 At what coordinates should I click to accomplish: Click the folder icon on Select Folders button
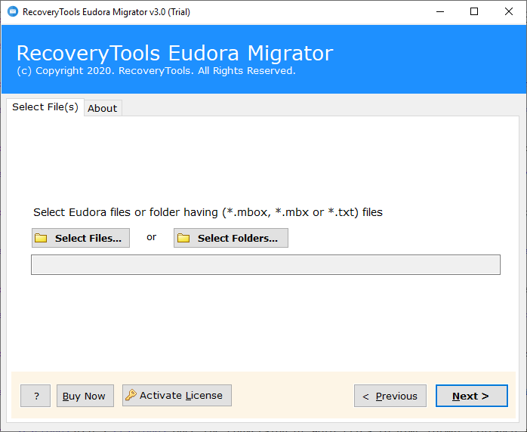point(183,238)
